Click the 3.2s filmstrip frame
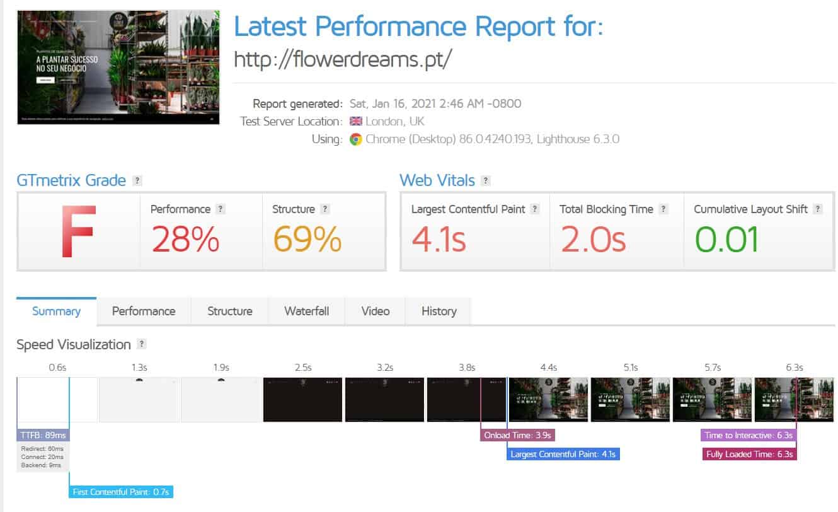Viewport: 838px width, 512px height. pos(385,400)
